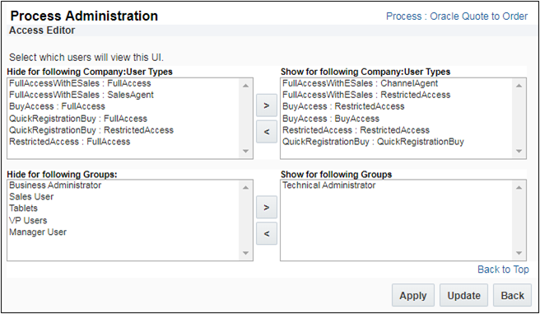Select RestrictedAccess : RestrictedAccess entry
This screenshot has height=314, width=540.
pyautogui.click(x=356, y=130)
